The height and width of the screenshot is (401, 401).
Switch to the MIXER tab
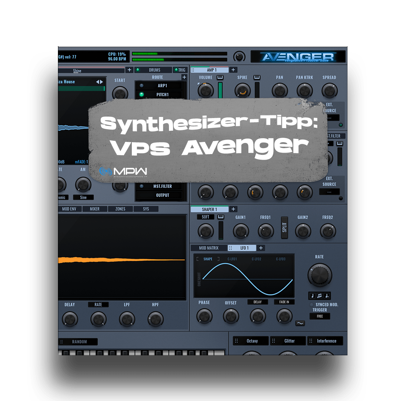[x=95, y=209]
